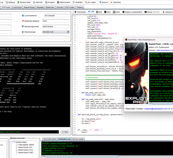The image size is (173, 158).
Task: Open the Discord link in the toolbar
Action: click(x=104, y=2)
